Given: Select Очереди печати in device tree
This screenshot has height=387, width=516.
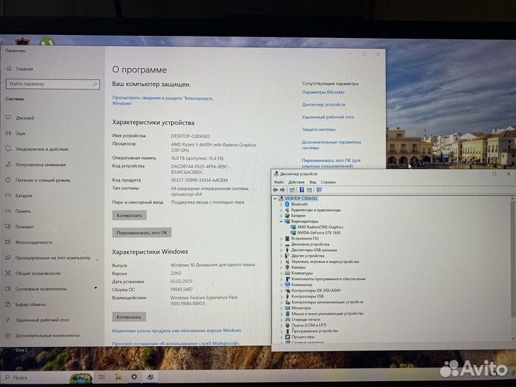Looking at the screenshot, I should click(305, 320).
